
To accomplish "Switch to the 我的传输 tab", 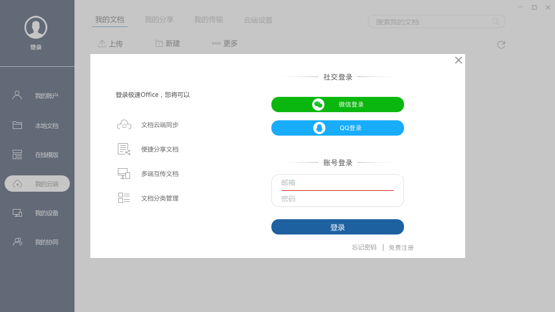I will coord(208,19).
